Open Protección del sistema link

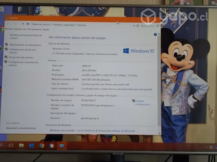[x=21, y=57]
